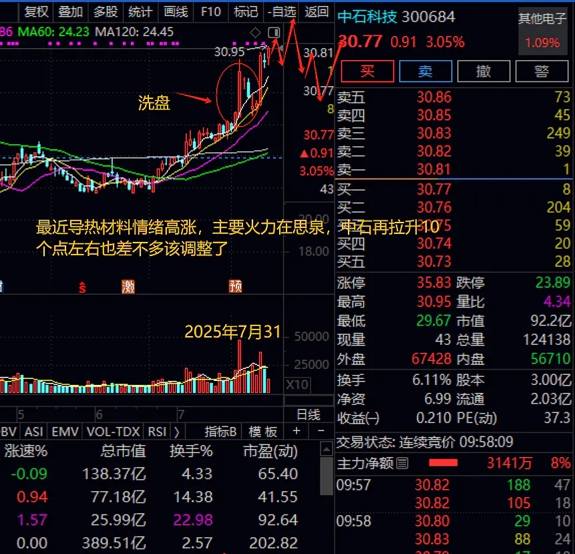Click the minus zoom-out button
This screenshot has height=554, width=575.
point(321,431)
